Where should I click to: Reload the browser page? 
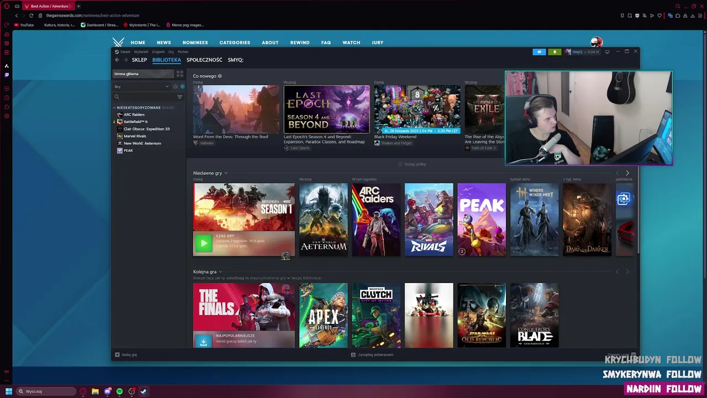(31, 15)
